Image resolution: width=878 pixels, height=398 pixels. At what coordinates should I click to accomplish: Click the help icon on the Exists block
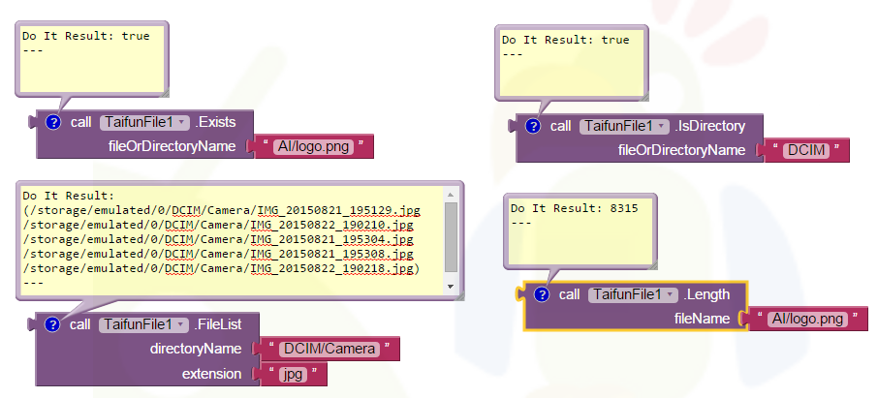pyautogui.click(x=53, y=123)
